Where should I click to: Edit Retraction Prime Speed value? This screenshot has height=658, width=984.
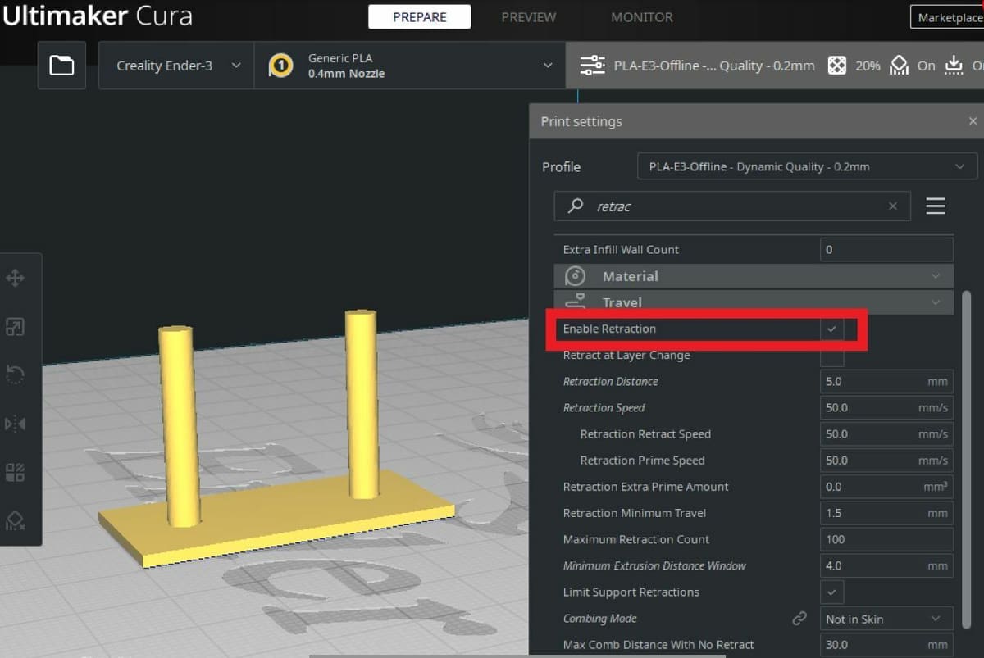(886, 460)
